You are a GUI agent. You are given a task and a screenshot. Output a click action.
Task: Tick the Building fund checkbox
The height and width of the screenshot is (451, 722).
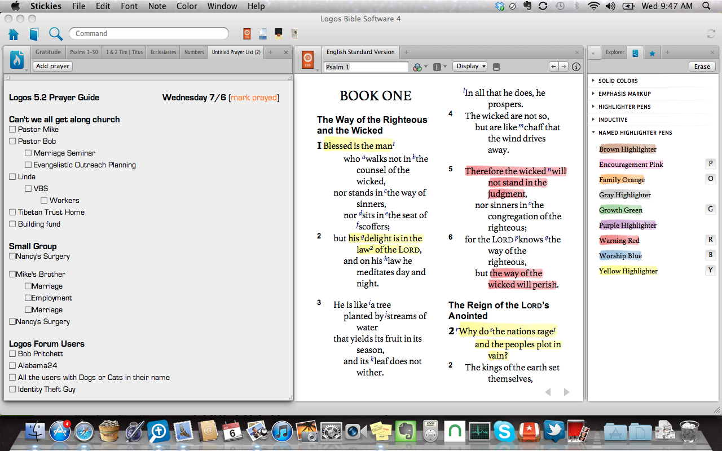12,224
